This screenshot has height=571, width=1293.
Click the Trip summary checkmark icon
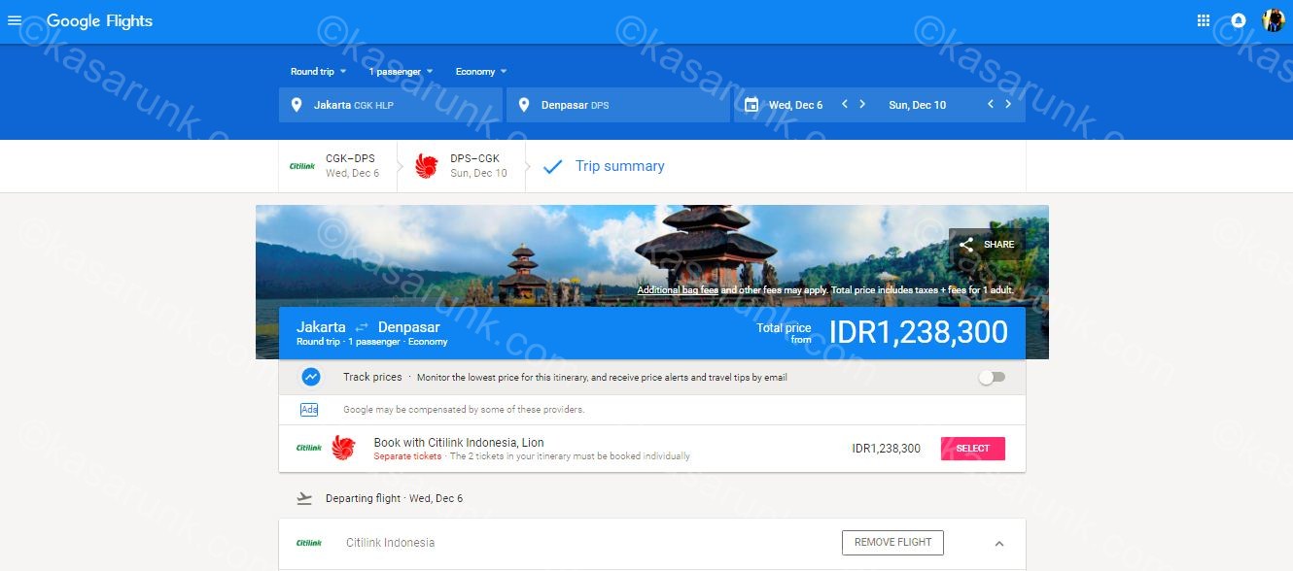click(552, 166)
